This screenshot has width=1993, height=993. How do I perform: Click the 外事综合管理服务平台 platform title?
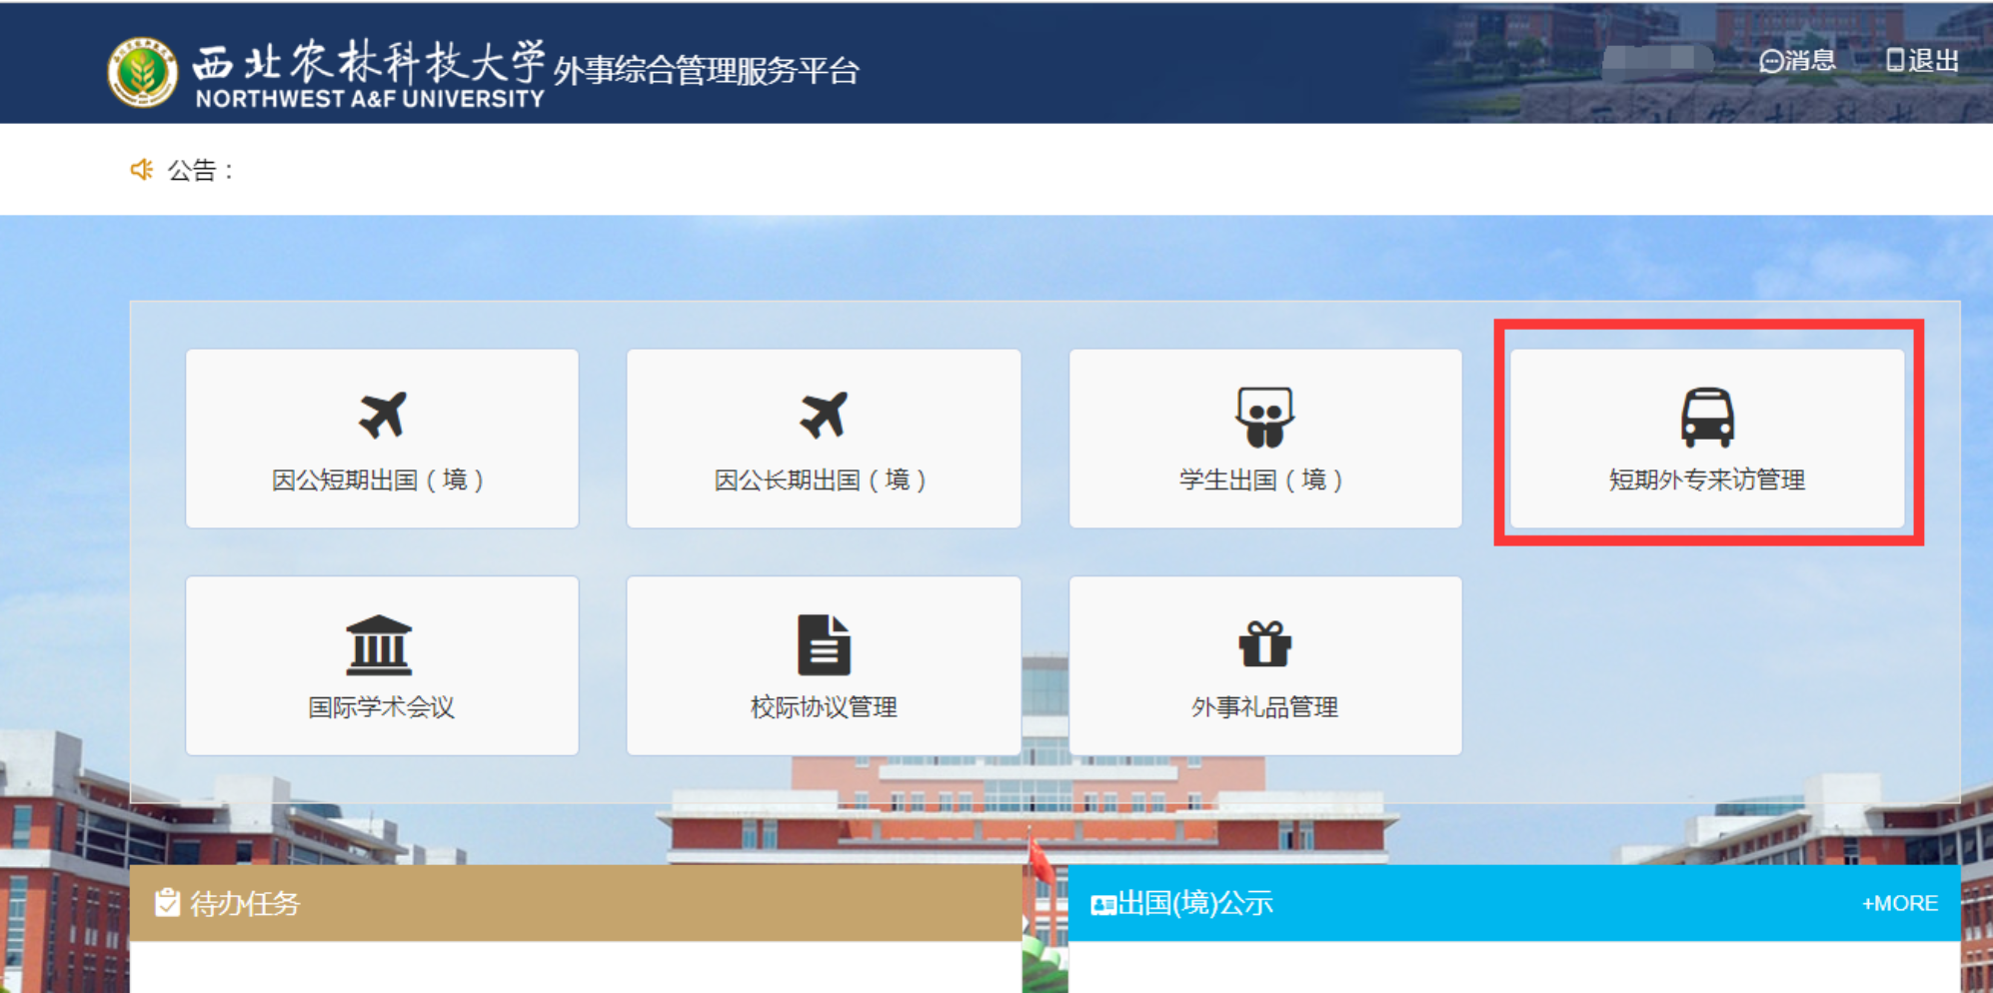[x=706, y=71]
